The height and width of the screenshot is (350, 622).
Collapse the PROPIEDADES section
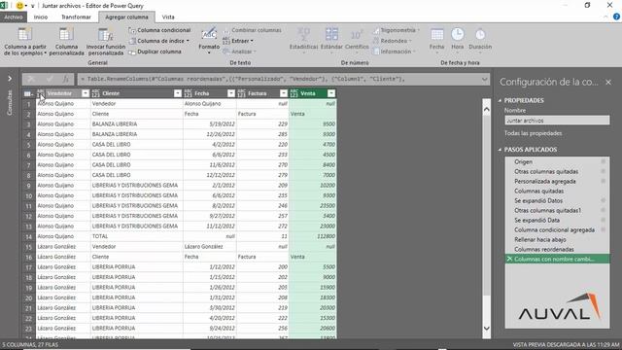tap(500, 100)
